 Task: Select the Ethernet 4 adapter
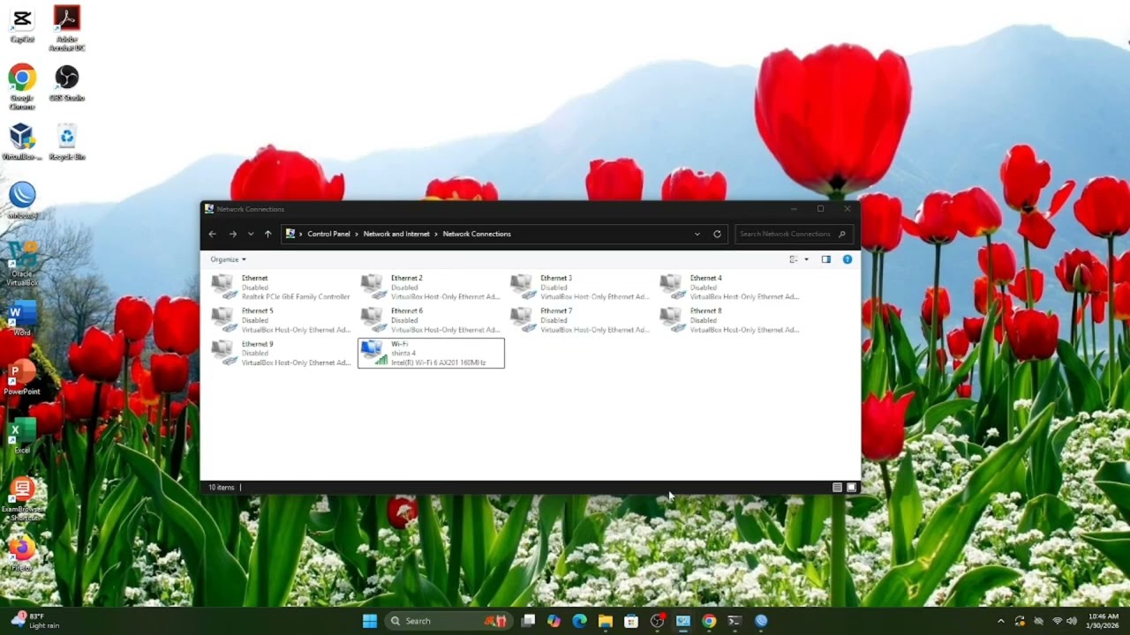click(x=730, y=288)
